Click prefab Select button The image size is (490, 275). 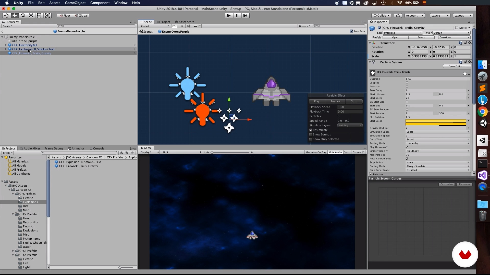pyautogui.click(x=421, y=37)
